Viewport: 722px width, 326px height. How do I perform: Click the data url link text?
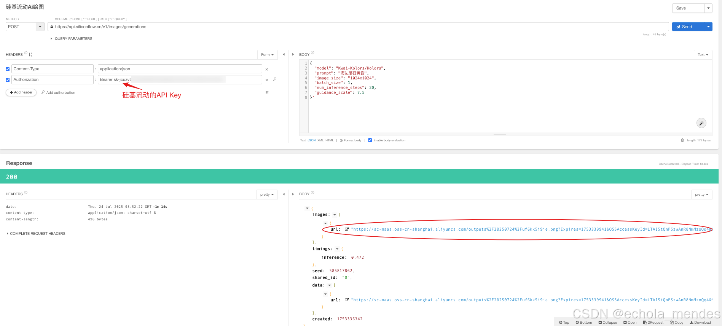coord(531,300)
